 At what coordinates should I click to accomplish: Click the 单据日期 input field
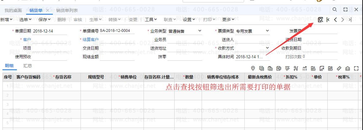click(49, 31)
